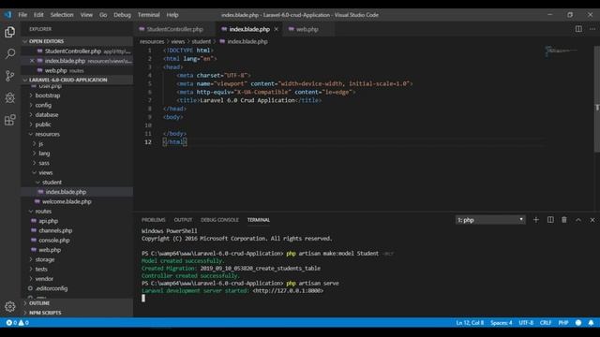Switch to web.php editor tab
600x337 pixels.
point(307,29)
